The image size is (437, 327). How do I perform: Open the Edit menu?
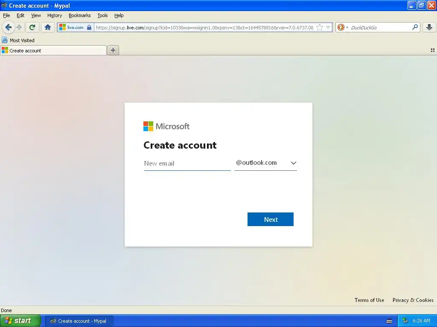(x=20, y=15)
